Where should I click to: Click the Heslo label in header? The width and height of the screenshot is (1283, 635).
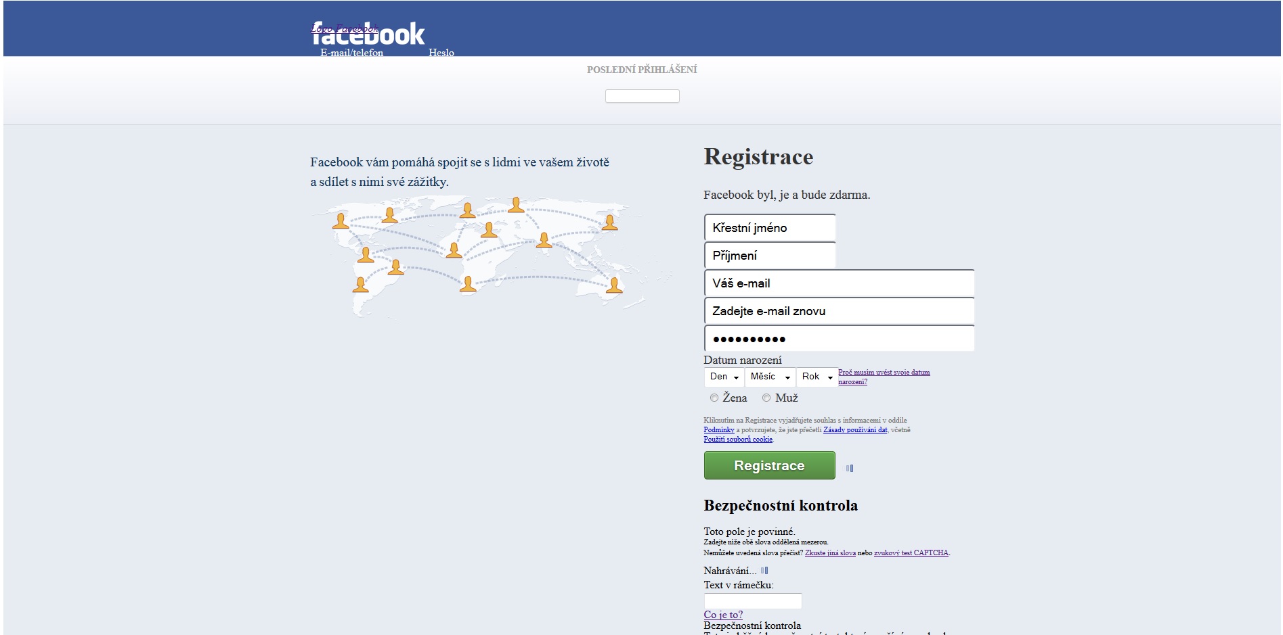pyautogui.click(x=441, y=53)
